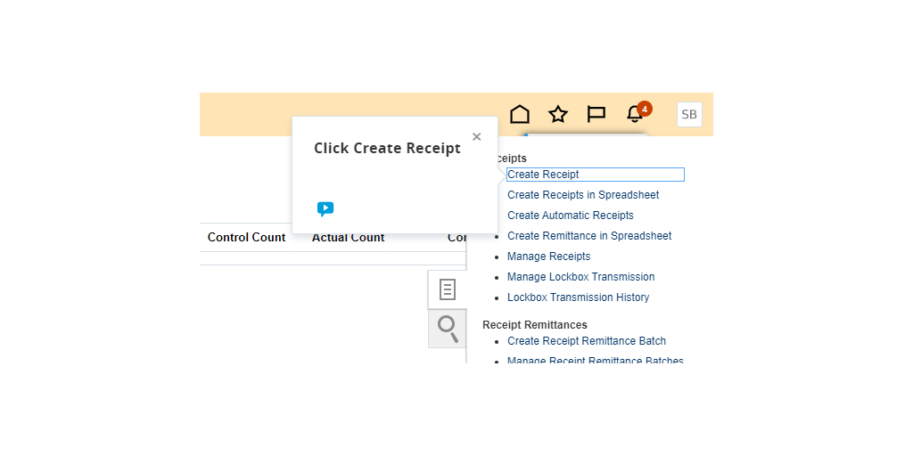Open Manage Lockbox Transmission
This screenshot has height=456, width=913.
click(580, 277)
